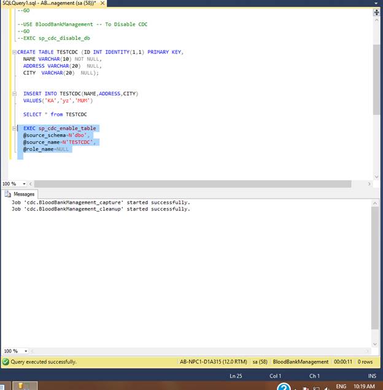The image size is (383, 390).
Task: Open the Messages pane 100 % zoom dropdown
Action: pos(26,351)
